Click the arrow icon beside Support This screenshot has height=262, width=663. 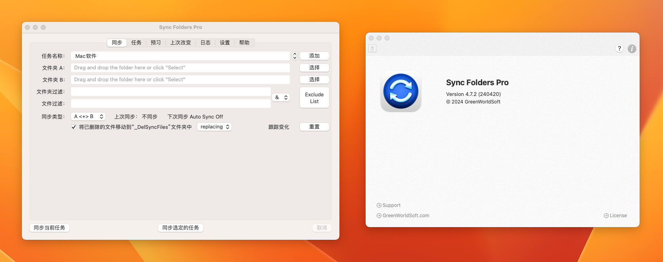[379, 205]
